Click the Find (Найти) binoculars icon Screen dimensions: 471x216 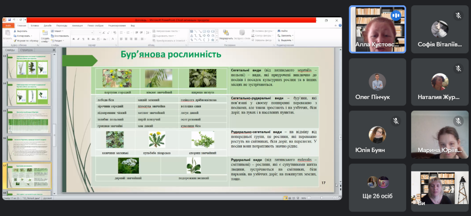[x=279, y=31]
